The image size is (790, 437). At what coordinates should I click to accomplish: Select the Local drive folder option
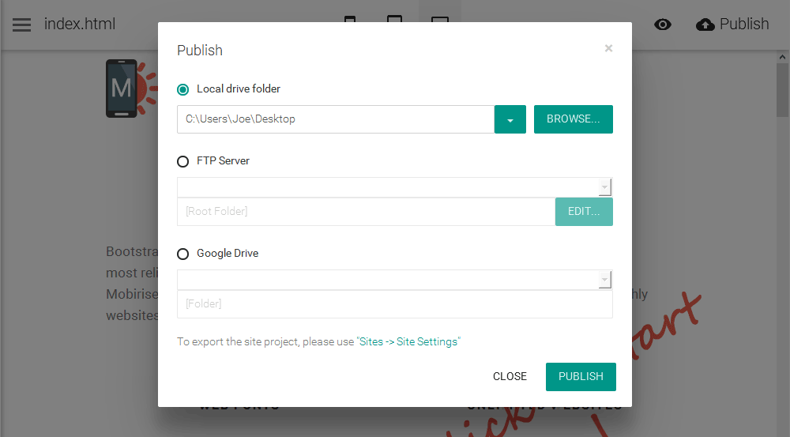coord(183,89)
